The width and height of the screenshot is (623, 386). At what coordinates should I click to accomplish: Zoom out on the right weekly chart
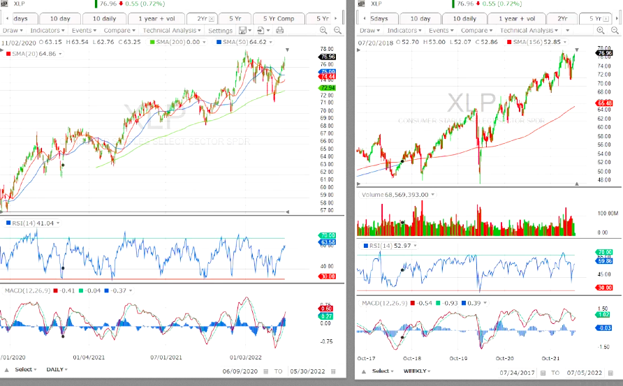[615, 30]
